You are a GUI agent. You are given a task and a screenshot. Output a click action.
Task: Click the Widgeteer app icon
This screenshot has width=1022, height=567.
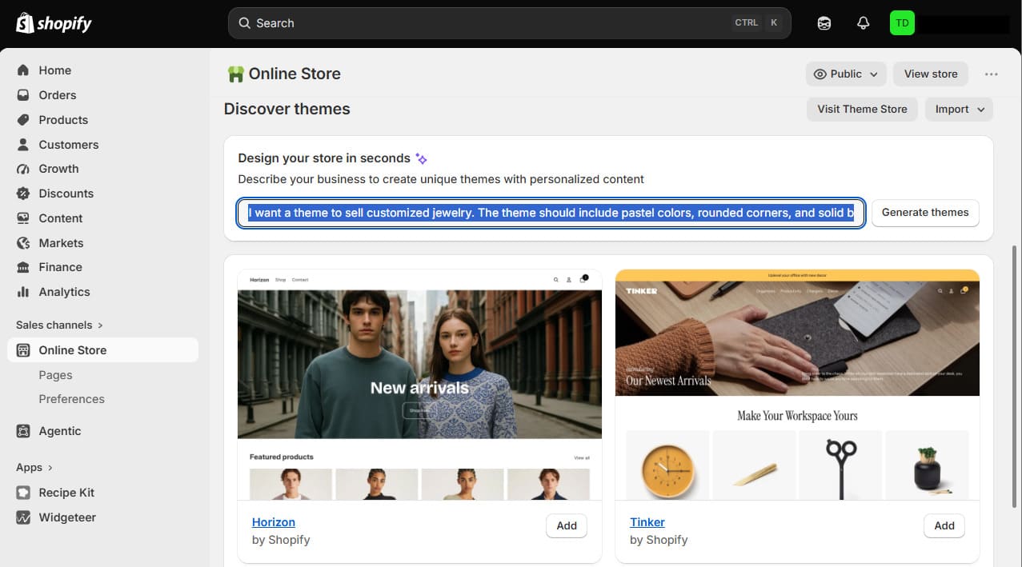click(x=23, y=517)
